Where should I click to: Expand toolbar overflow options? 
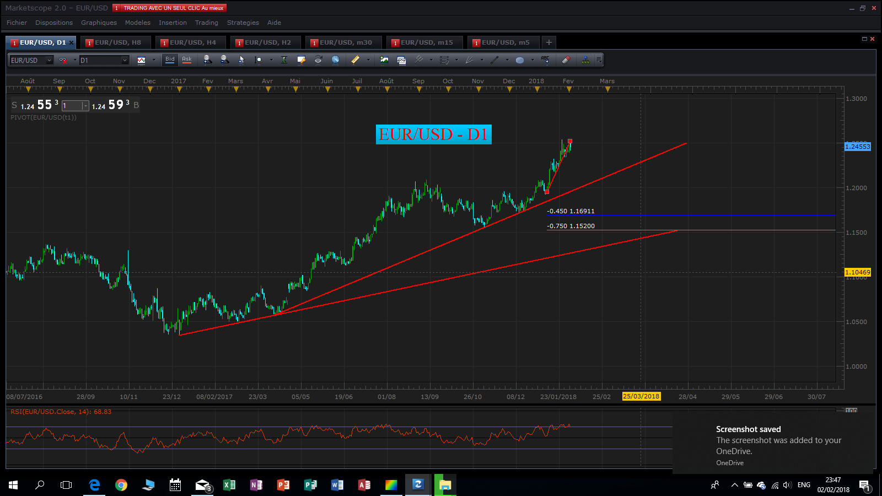tap(599, 60)
